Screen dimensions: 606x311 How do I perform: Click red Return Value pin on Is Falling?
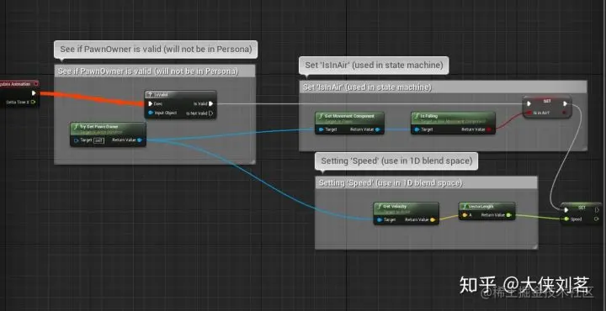click(489, 129)
